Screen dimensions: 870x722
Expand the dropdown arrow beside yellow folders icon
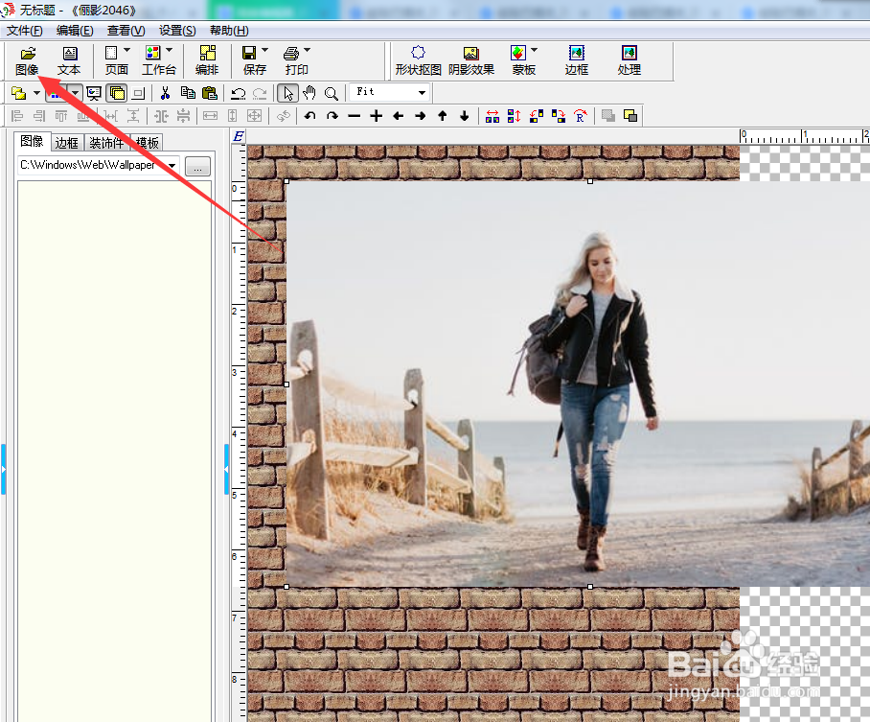(x=36, y=93)
